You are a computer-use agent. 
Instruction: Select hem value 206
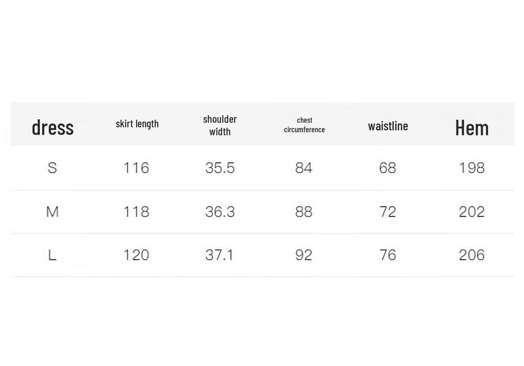(x=471, y=255)
